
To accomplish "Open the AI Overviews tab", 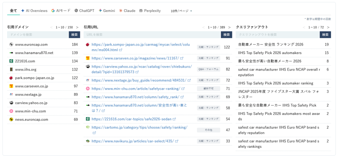I will pos(34,11).
